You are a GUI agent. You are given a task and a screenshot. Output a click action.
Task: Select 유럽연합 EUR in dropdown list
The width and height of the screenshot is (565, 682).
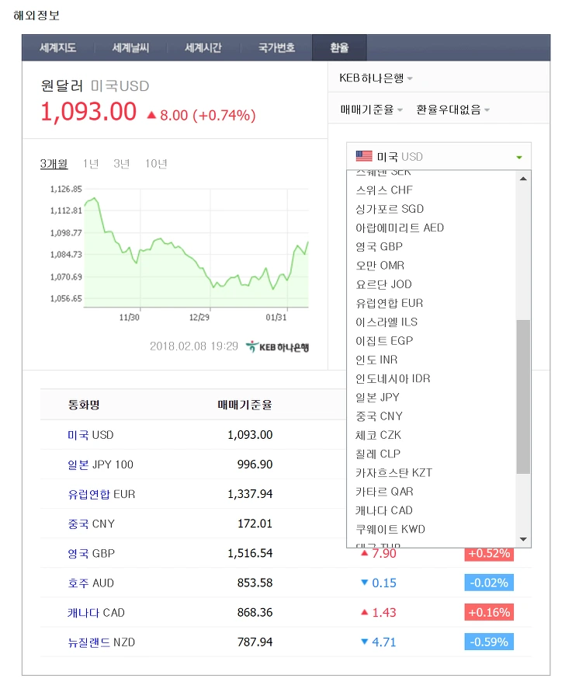pos(390,303)
